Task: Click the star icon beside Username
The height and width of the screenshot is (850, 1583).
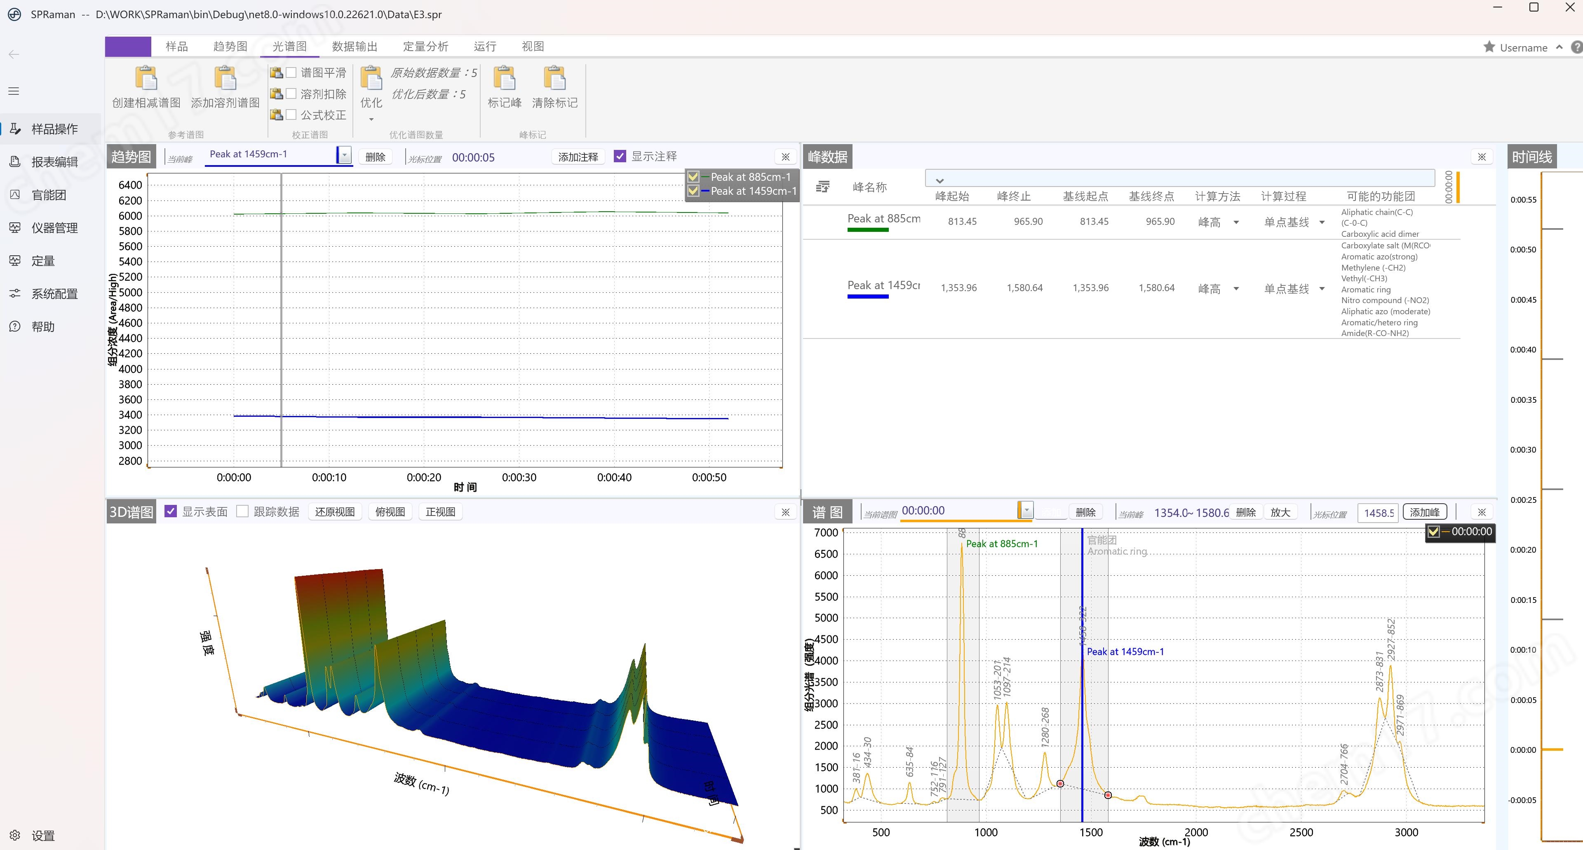Action: pyautogui.click(x=1489, y=47)
